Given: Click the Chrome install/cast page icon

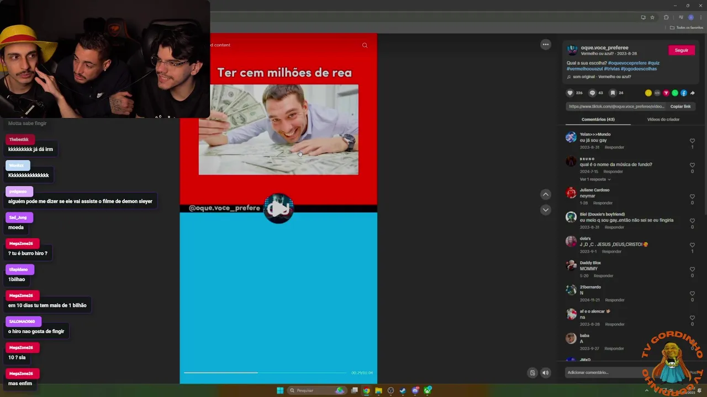Looking at the screenshot, I should coord(643,17).
